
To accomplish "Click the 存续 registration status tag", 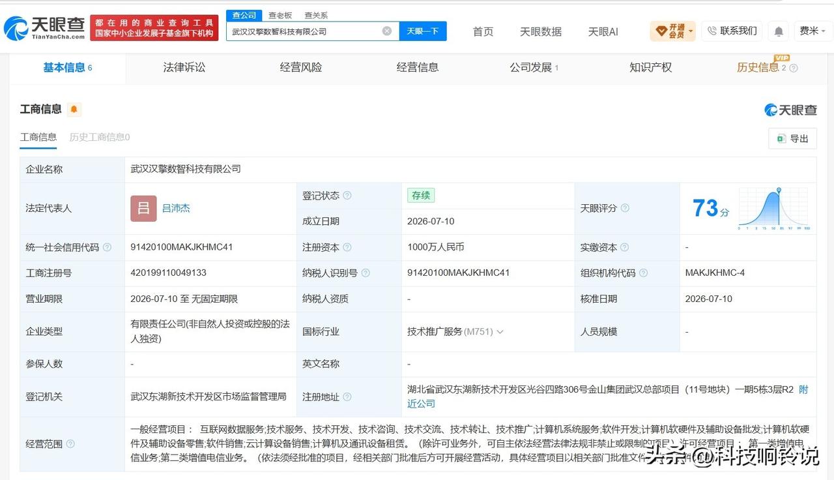I will click(421, 195).
